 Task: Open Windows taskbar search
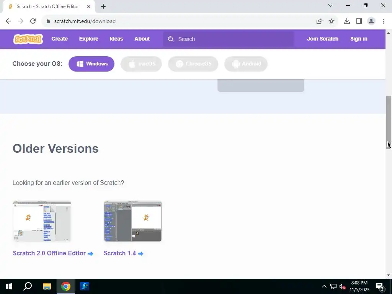point(28,286)
